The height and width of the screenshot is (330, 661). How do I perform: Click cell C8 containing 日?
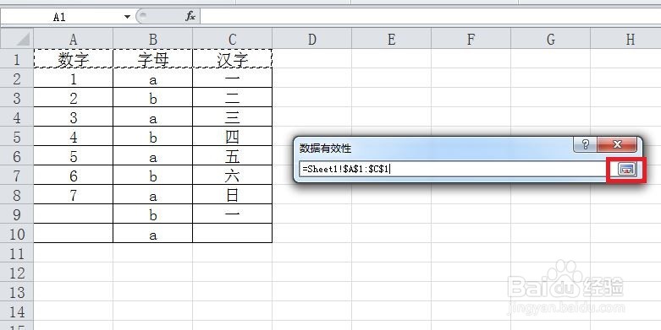tap(232, 194)
